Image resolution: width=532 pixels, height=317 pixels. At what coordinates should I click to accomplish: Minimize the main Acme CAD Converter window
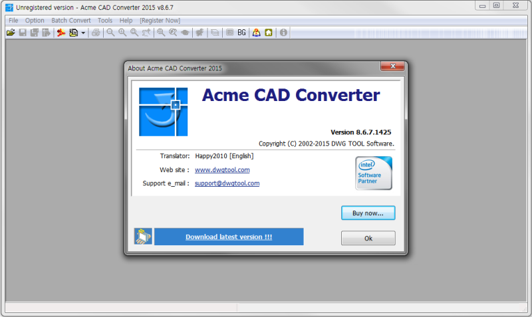[482, 5]
